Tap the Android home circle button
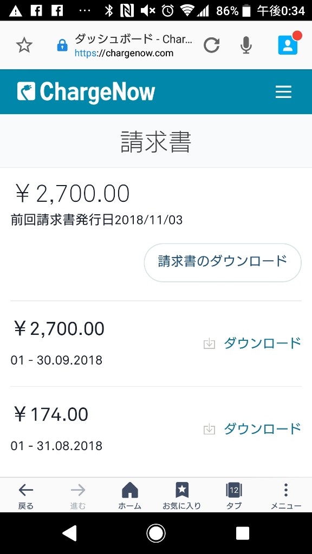This screenshot has width=312, height=554. 156,533
